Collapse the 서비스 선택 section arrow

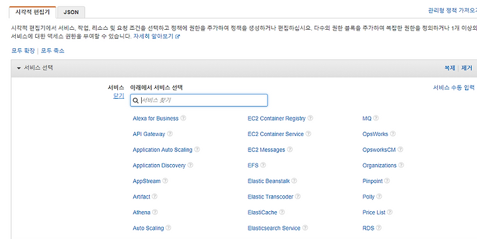coord(19,68)
